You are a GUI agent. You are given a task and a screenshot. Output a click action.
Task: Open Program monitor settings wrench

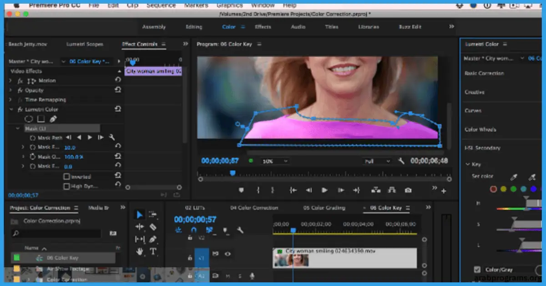[401, 161]
